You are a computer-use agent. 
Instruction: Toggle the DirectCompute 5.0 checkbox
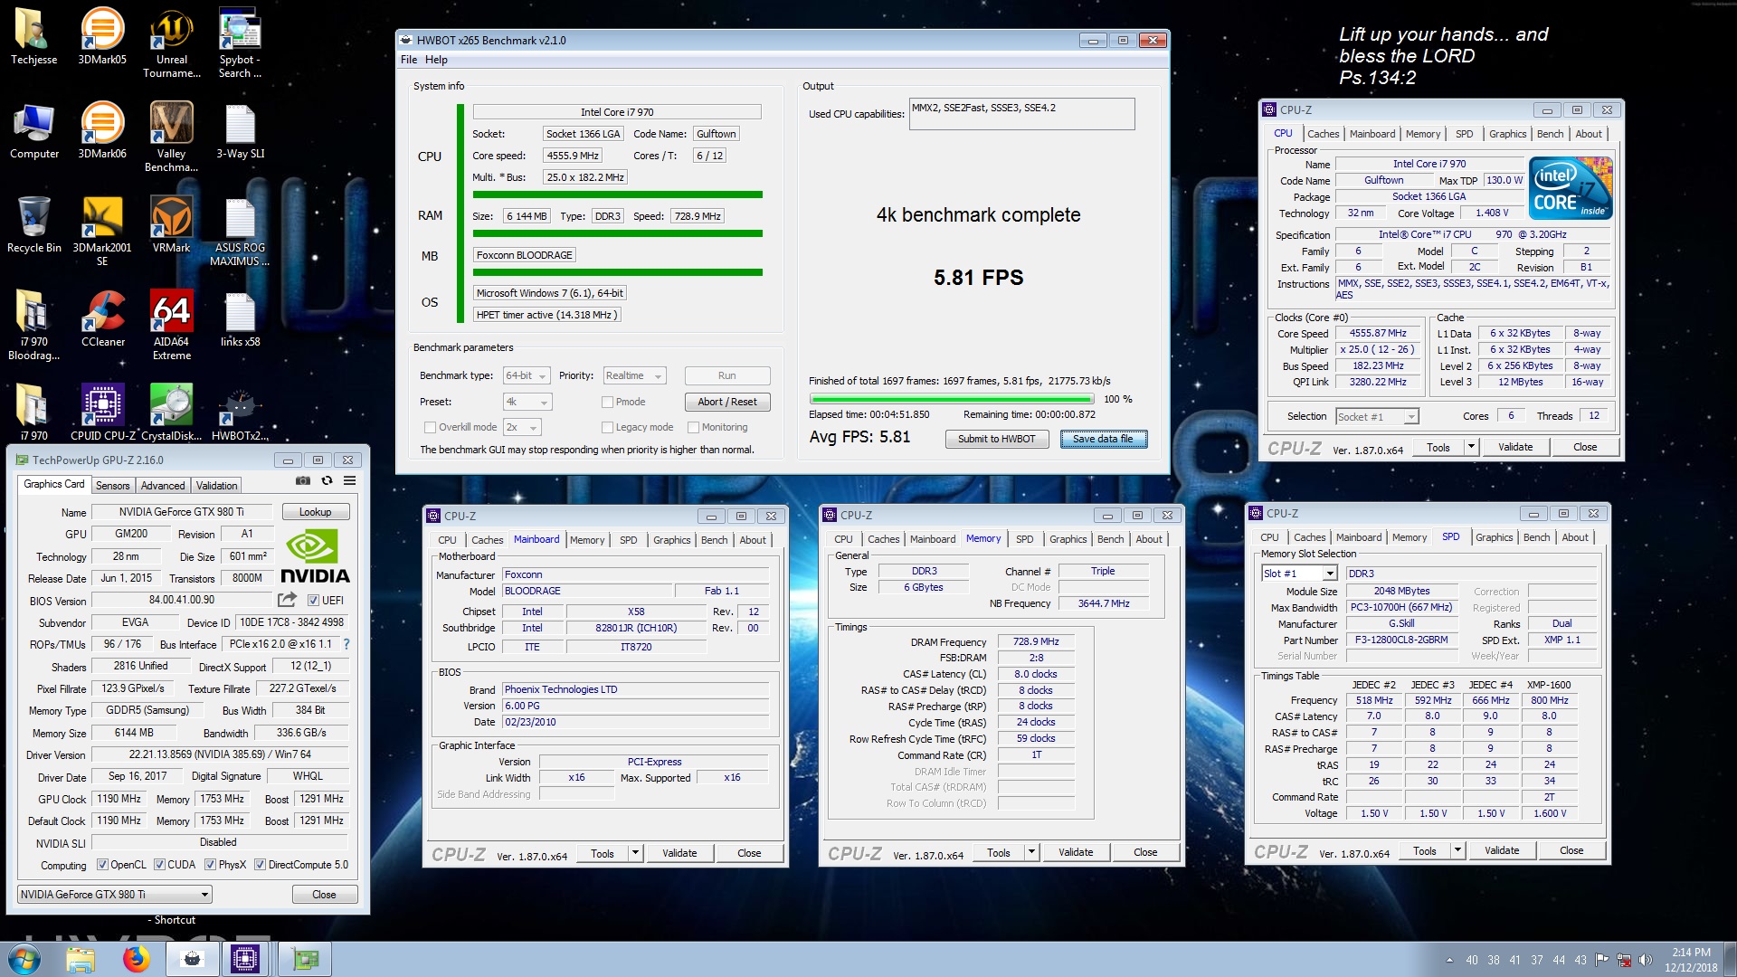[x=260, y=865]
